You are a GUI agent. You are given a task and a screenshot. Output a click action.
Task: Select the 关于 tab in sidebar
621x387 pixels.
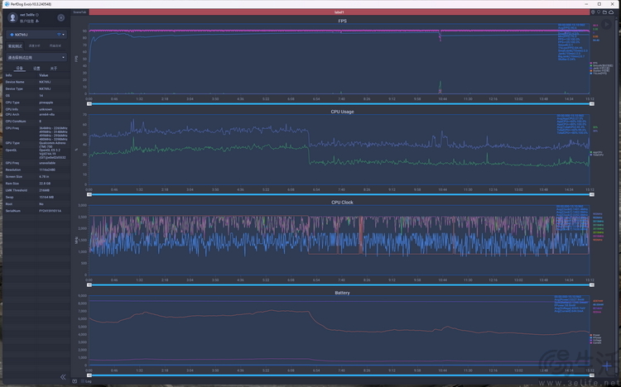point(54,69)
